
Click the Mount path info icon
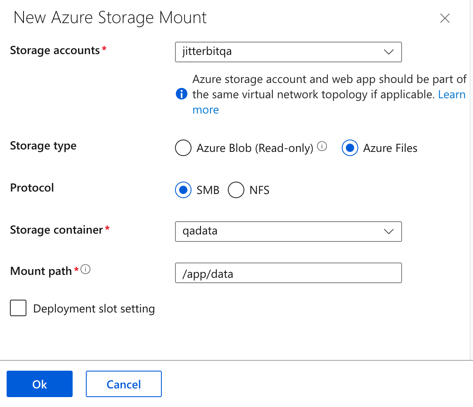coord(86,270)
